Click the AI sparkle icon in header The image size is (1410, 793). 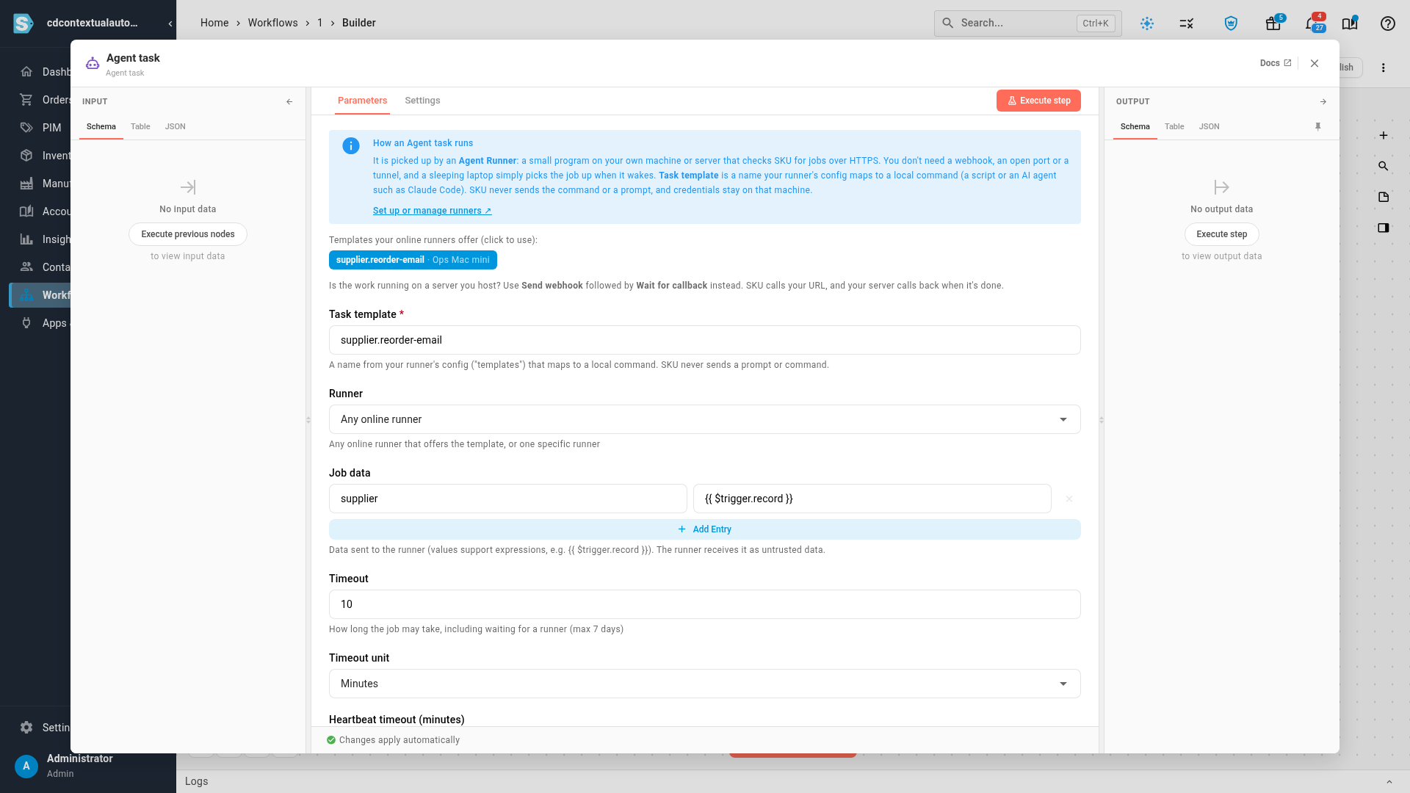(x=1147, y=23)
